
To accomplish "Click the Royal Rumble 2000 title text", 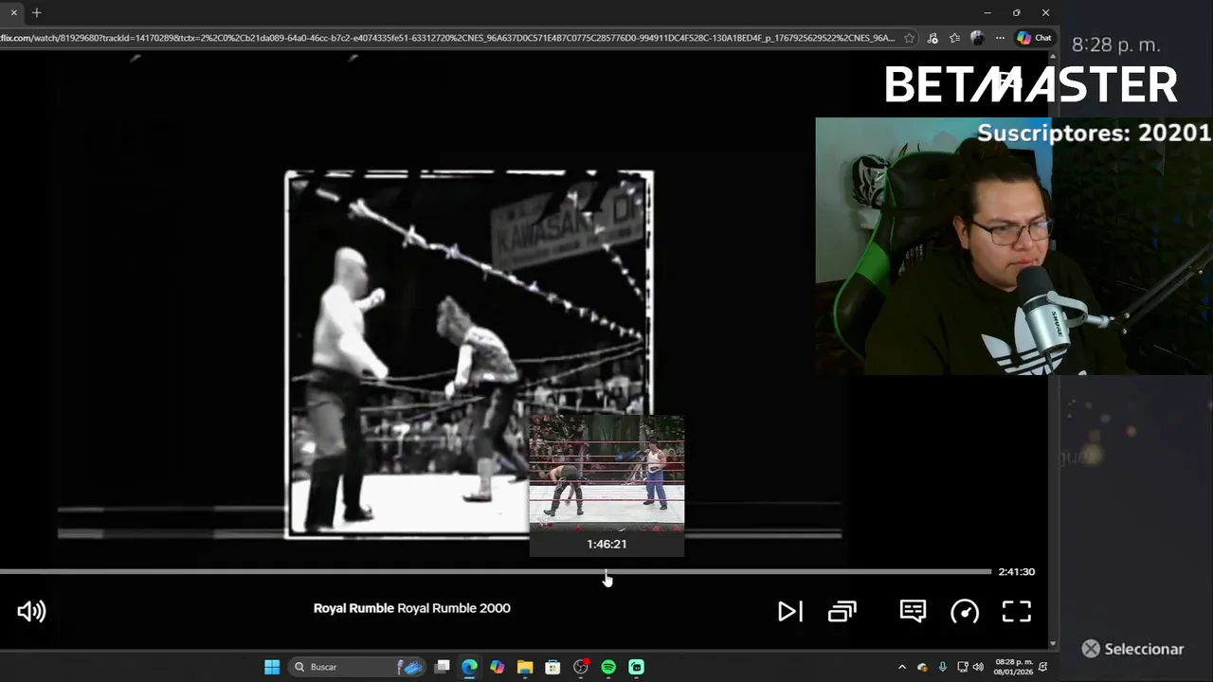I will click(x=454, y=608).
